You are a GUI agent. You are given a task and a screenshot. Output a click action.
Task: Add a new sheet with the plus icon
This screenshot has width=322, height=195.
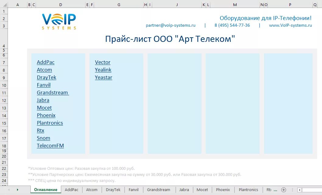coord(284,190)
